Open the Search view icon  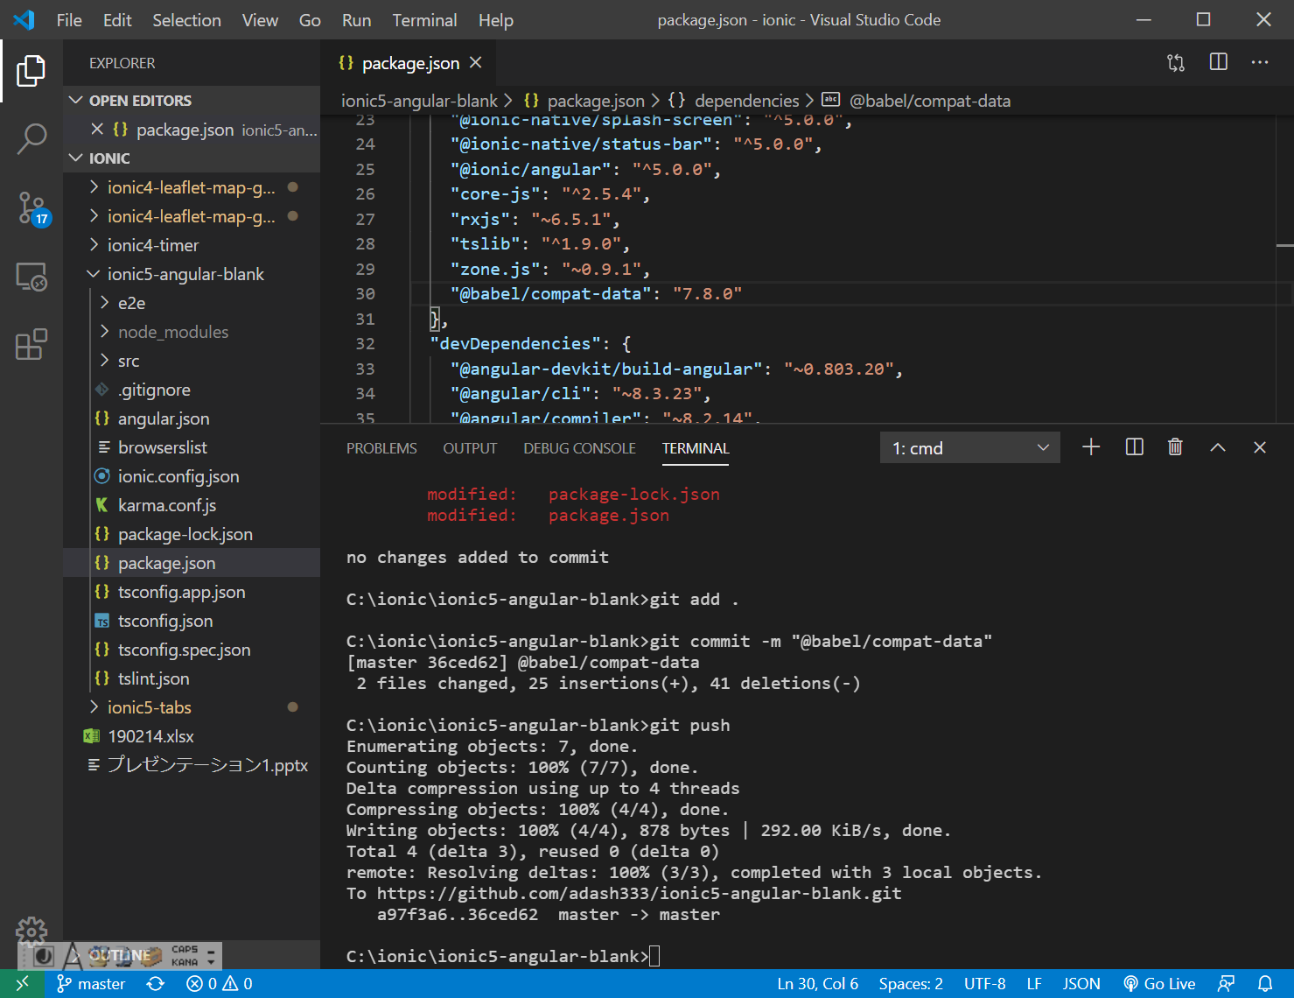(31, 138)
